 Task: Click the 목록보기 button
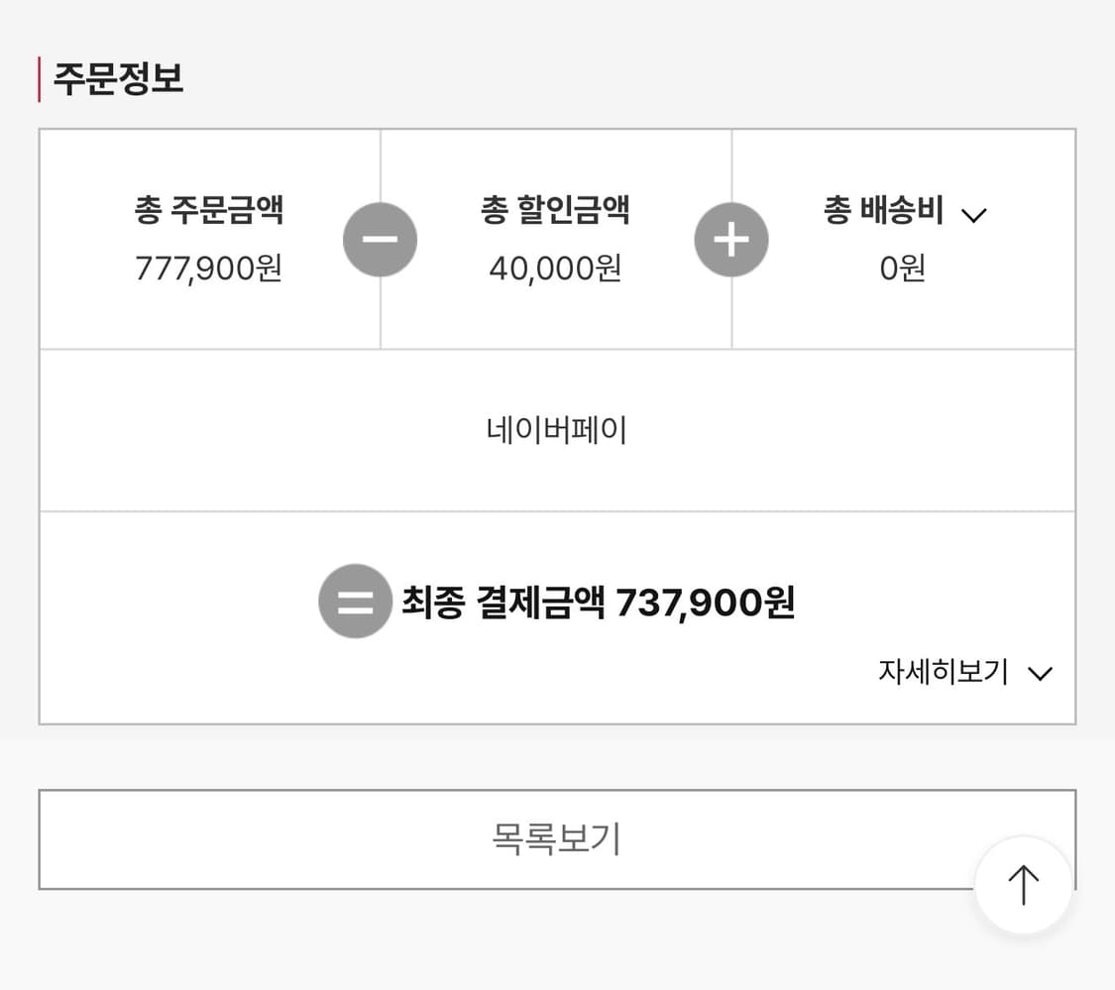[556, 838]
